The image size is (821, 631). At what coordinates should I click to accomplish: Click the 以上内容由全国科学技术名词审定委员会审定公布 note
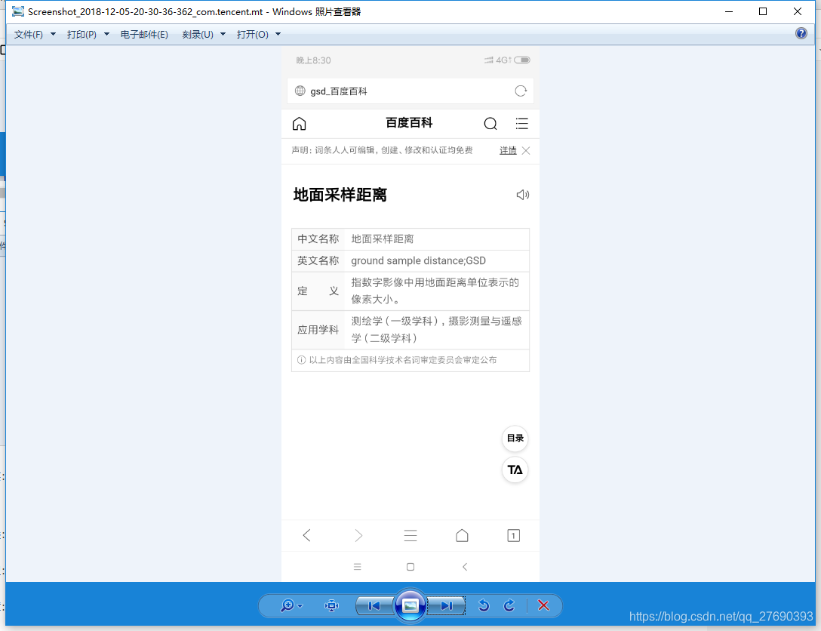click(x=403, y=360)
